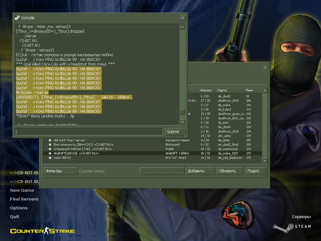Click the WaR3FT +100lvl game cell

click(x=177, y=153)
